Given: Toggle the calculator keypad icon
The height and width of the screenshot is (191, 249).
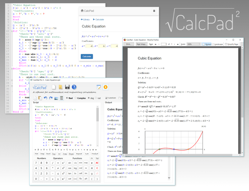Looking at the screenshot, I should point(62,98).
